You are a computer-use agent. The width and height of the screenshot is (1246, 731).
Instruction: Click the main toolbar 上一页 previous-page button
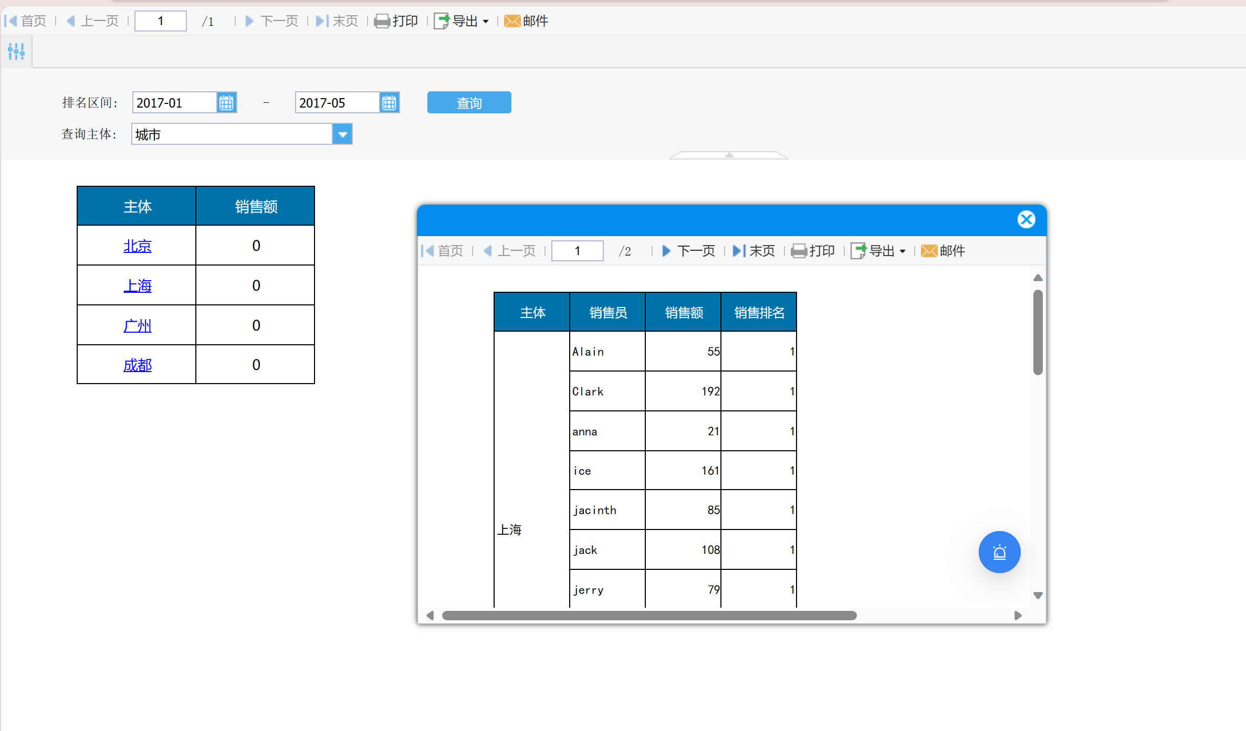tap(93, 21)
